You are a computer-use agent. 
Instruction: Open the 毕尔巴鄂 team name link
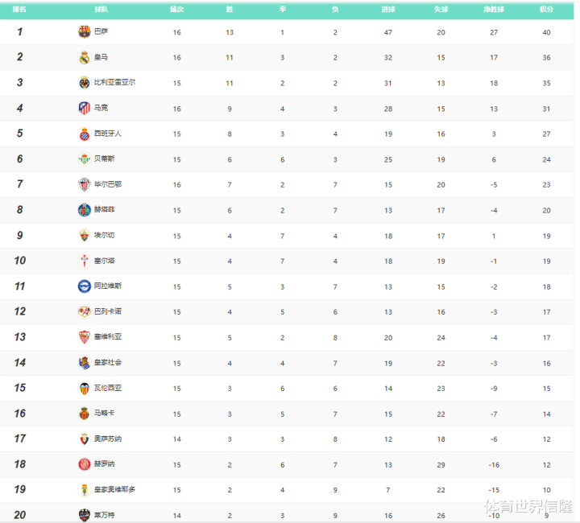(108, 184)
